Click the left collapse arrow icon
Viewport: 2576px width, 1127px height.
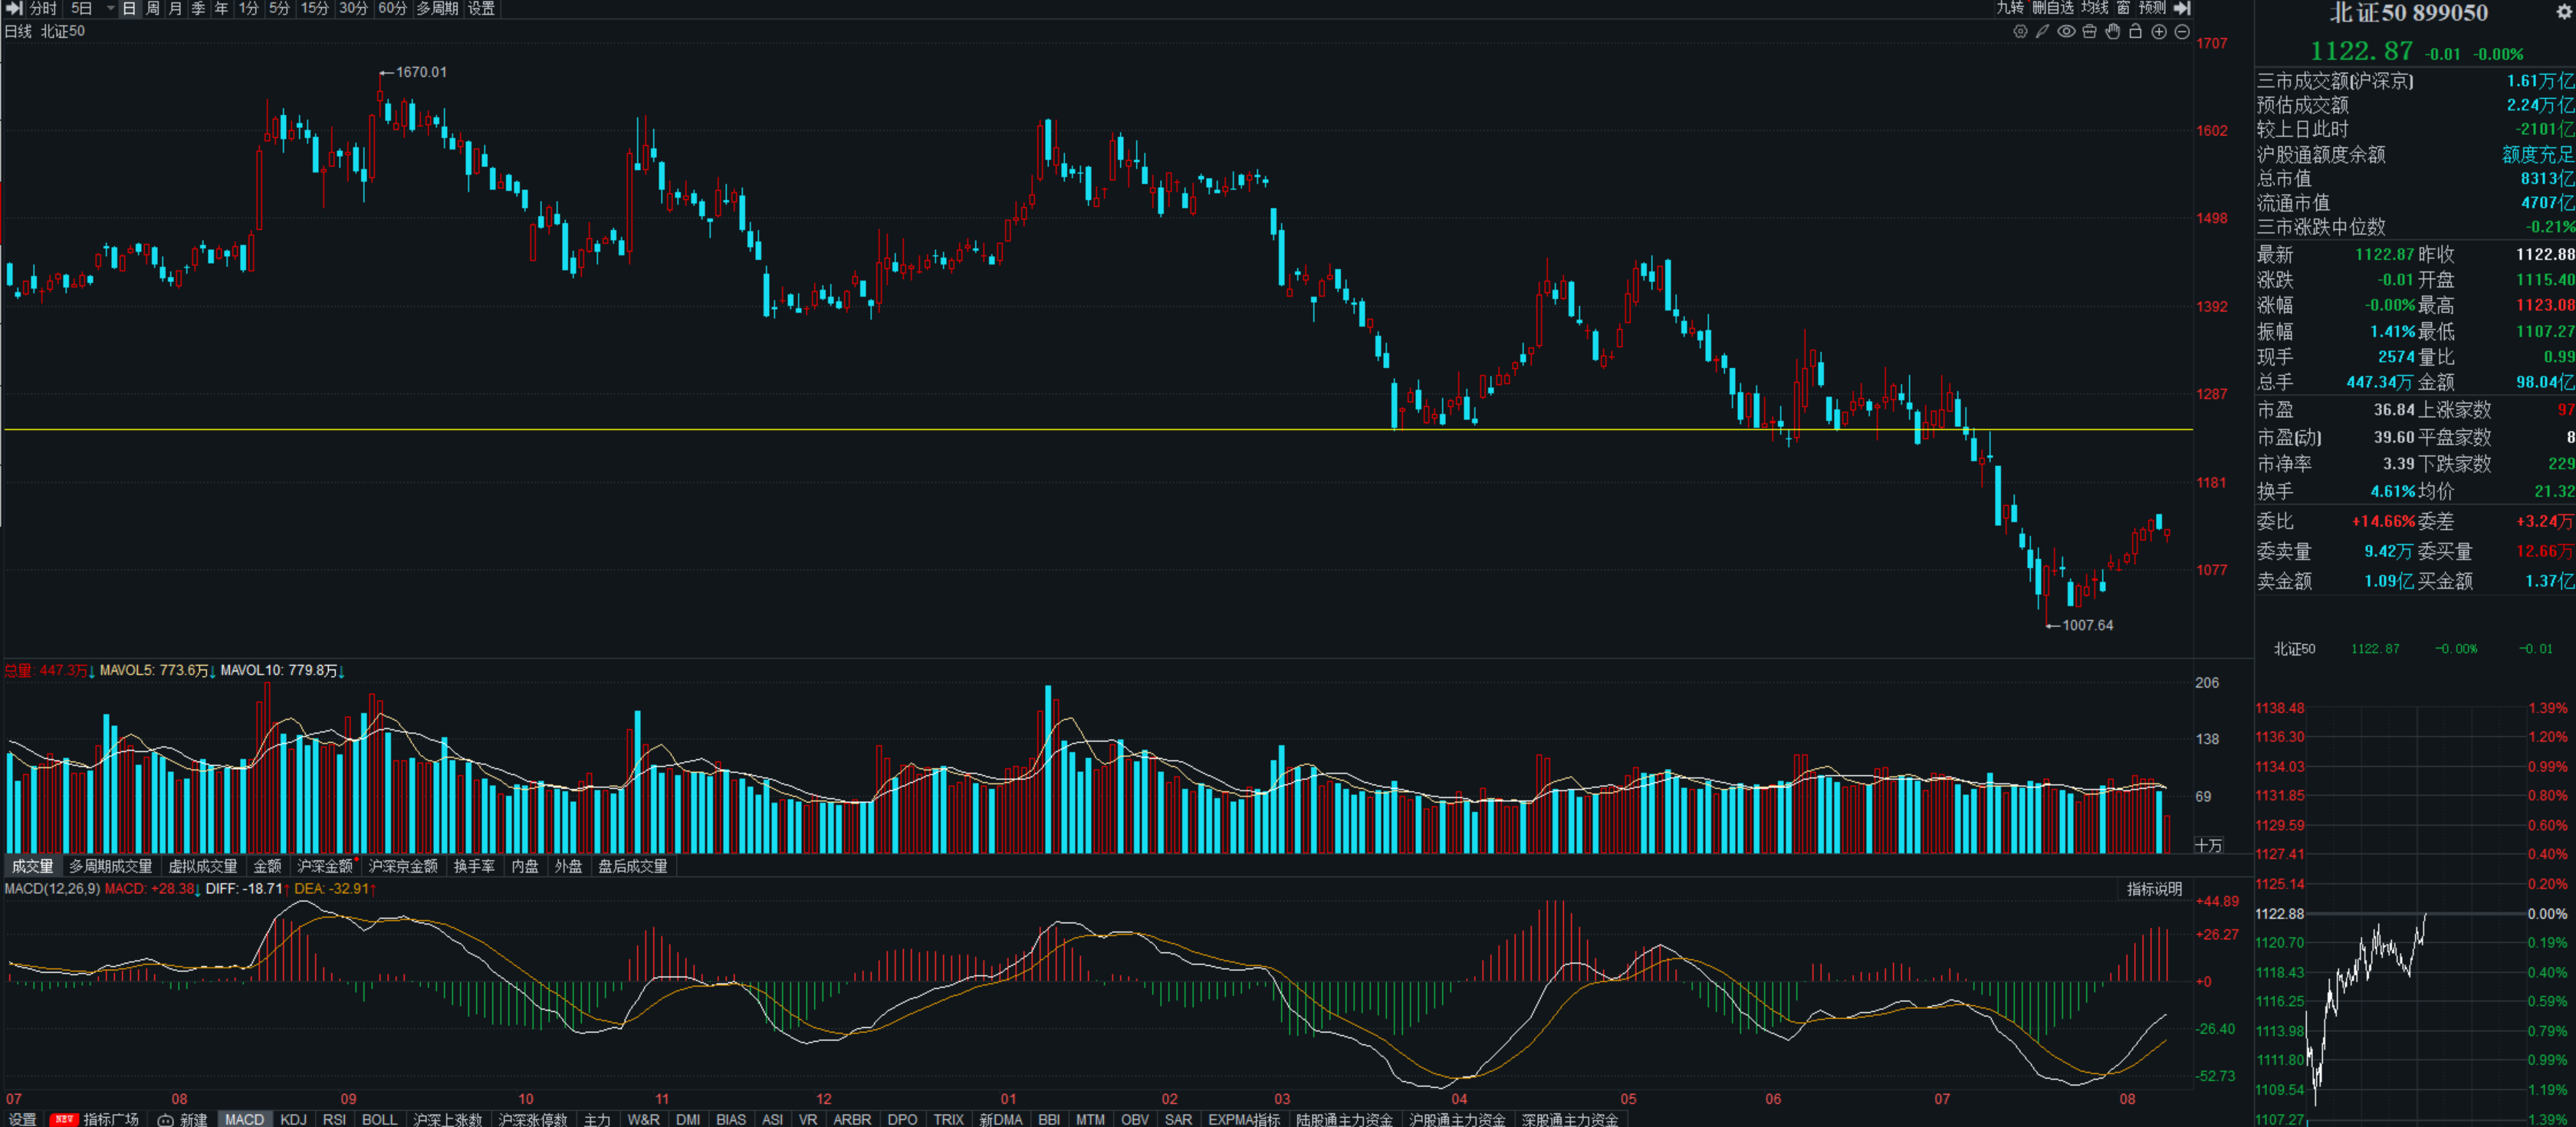pyautogui.click(x=14, y=8)
